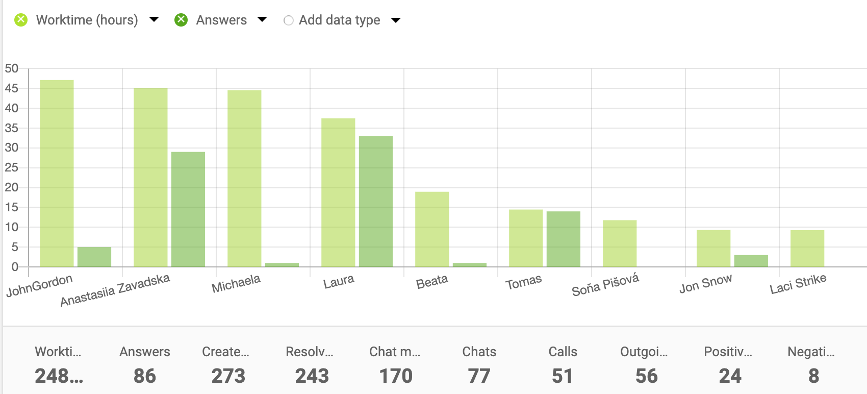Select the Add data type radio circle
This screenshot has height=394, width=867.
289,19
